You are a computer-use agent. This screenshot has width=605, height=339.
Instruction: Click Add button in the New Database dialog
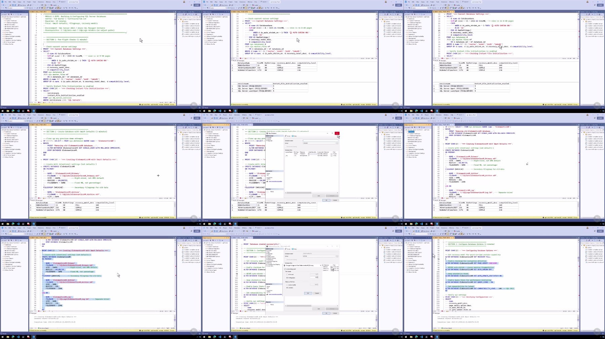319,196
